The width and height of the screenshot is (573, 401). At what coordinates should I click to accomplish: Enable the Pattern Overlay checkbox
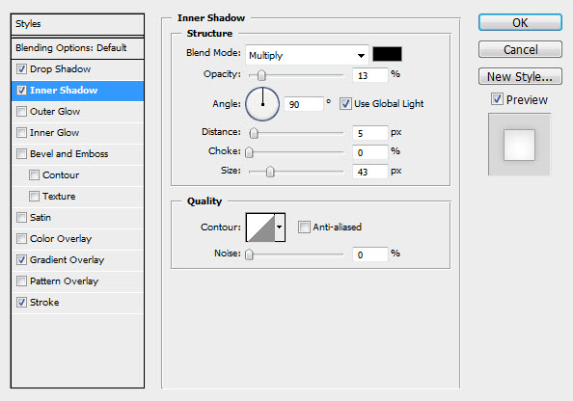point(21,281)
